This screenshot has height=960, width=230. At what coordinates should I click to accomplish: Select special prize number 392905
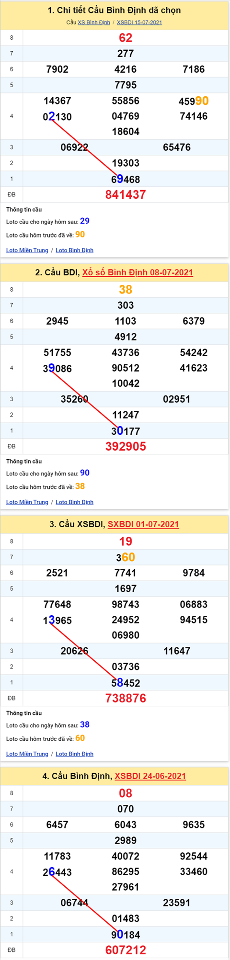point(126,447)
